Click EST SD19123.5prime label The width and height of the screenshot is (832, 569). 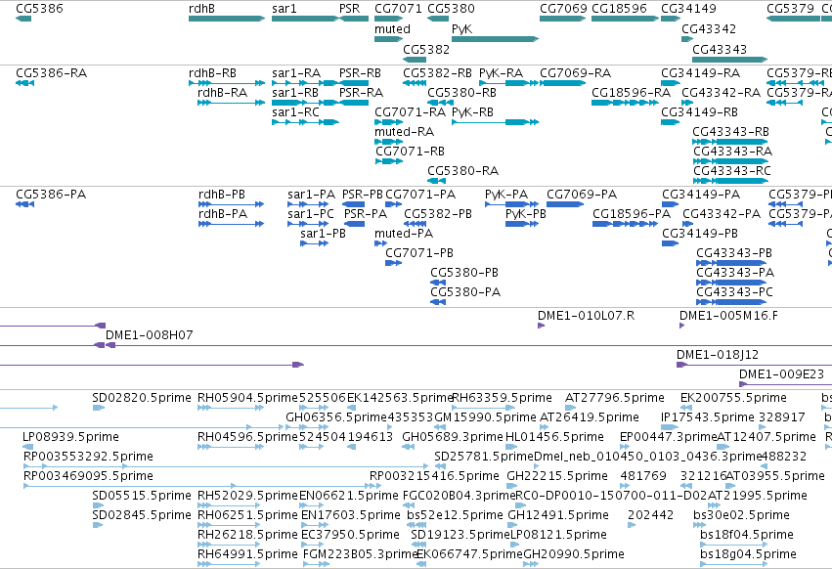point(460,535)
